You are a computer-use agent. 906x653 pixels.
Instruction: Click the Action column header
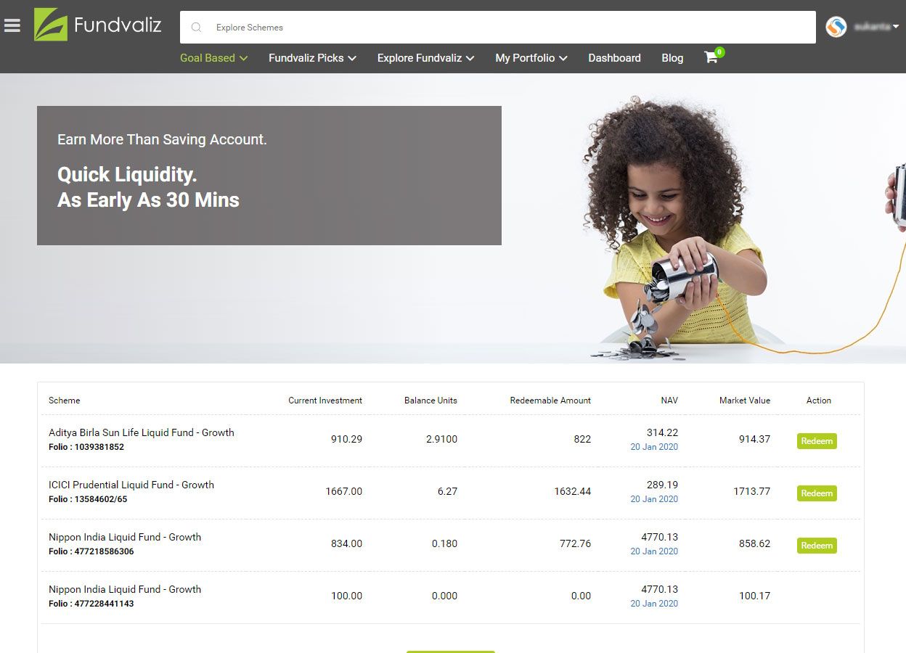pyautogui.click(x=819, y=401)
